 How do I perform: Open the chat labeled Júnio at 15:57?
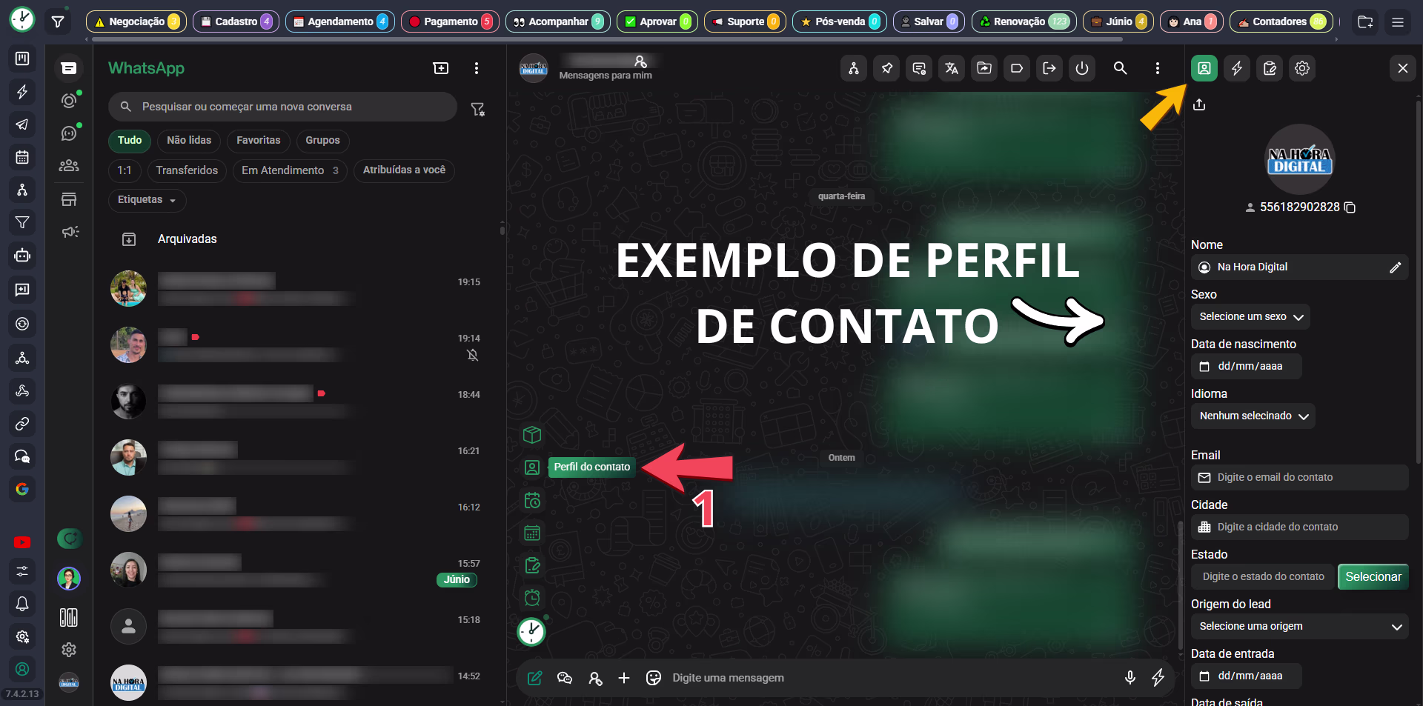(x=298, y=570)
